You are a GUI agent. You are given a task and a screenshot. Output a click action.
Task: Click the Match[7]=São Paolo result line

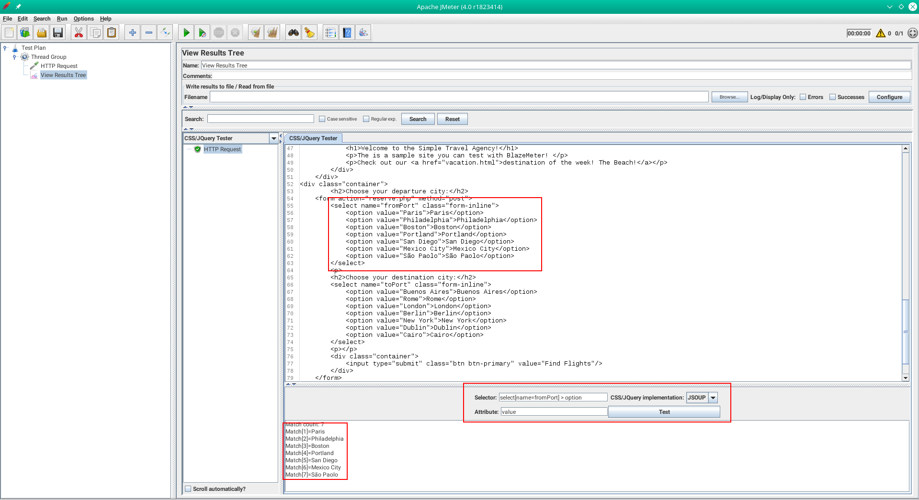[x=312, y=475]
